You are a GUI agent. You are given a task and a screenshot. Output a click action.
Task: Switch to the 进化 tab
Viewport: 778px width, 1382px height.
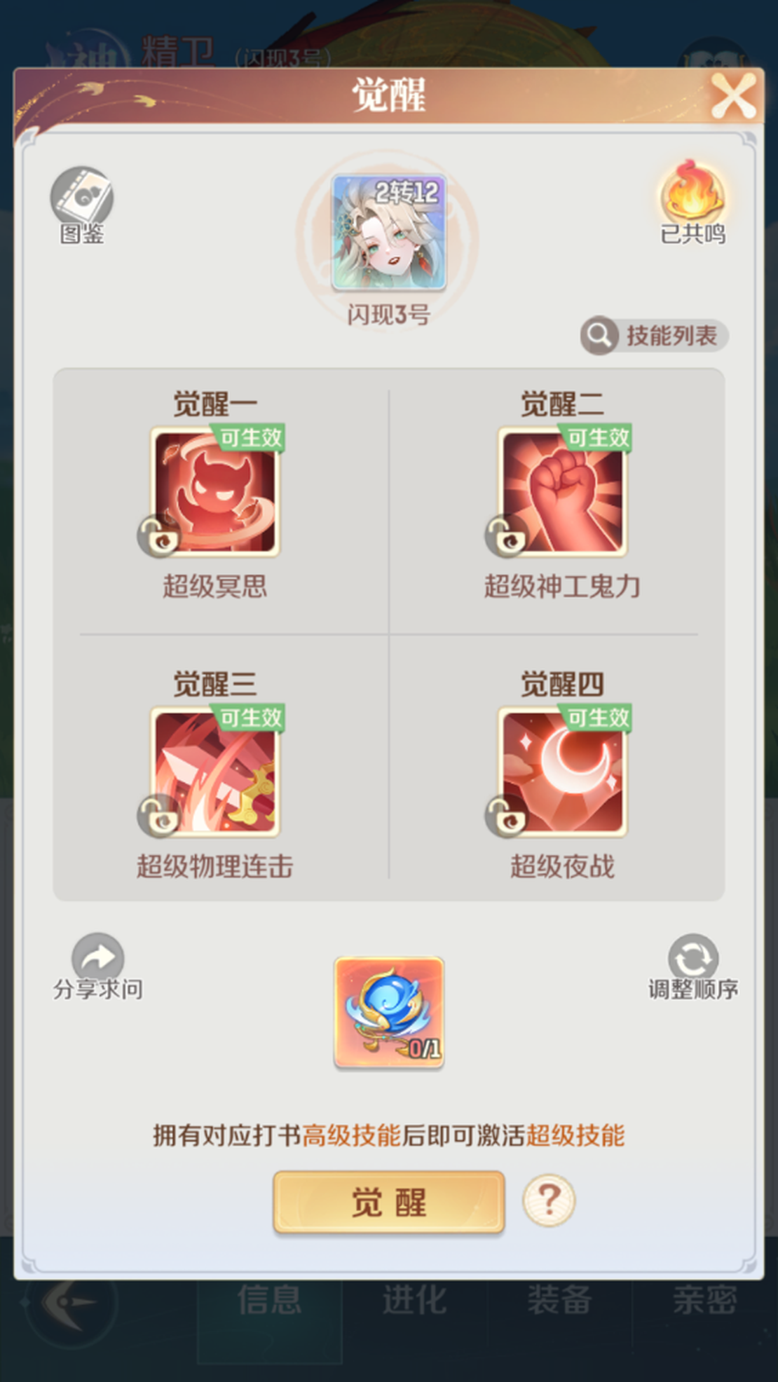point(414,1301)
